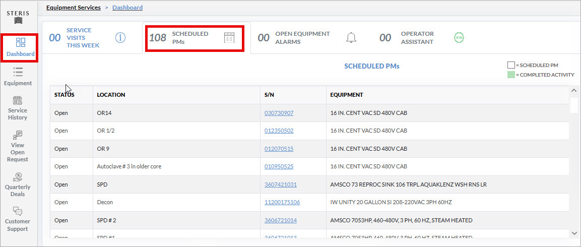Image resolution: width=581 pixels, height=247 pixels.
Task: Select 'Autocalve # 3 in older core' cell
Action: pyautogui.click(x=176, y=166)
